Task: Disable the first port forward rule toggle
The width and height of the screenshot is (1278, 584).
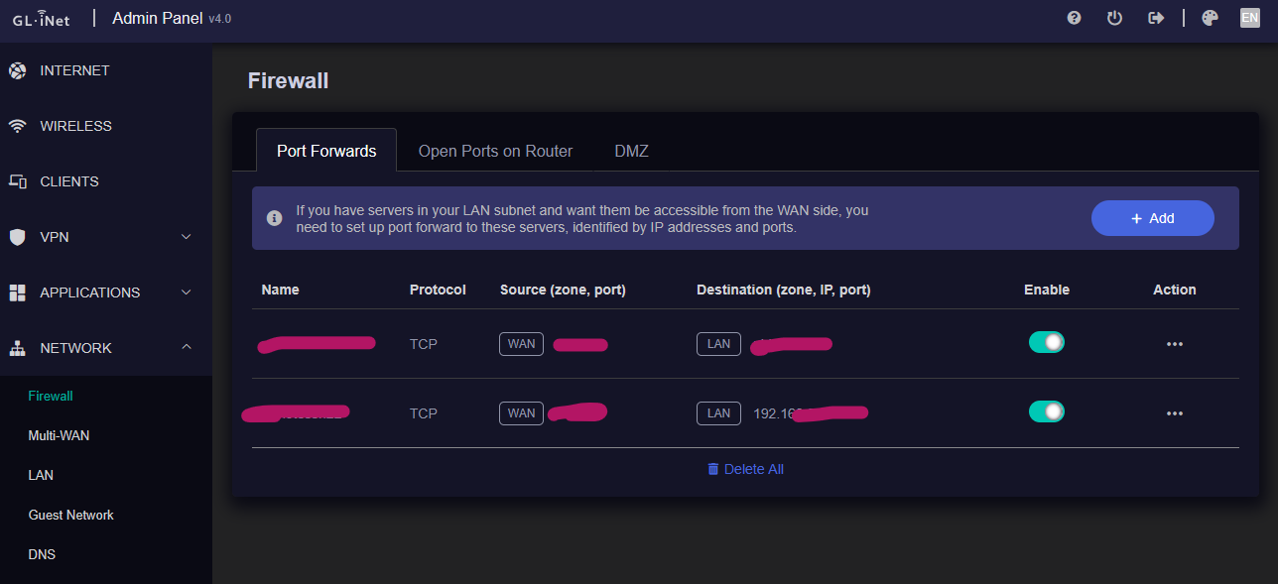Action: pos(1047,342)
